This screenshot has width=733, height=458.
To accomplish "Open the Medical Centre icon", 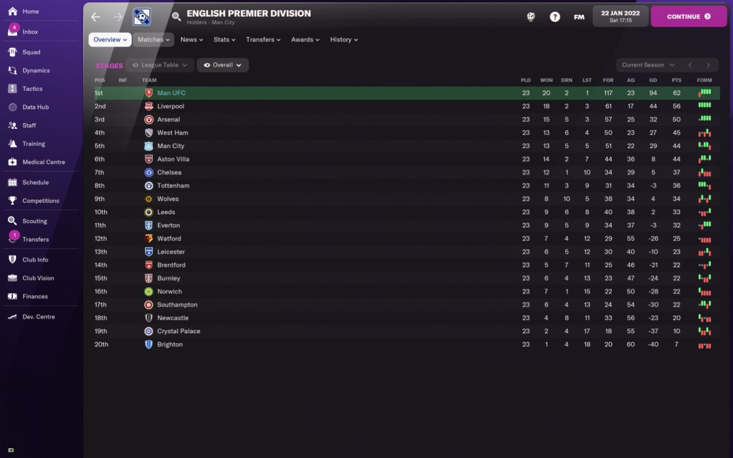I will pyautogui.click(x=13, y=162).
